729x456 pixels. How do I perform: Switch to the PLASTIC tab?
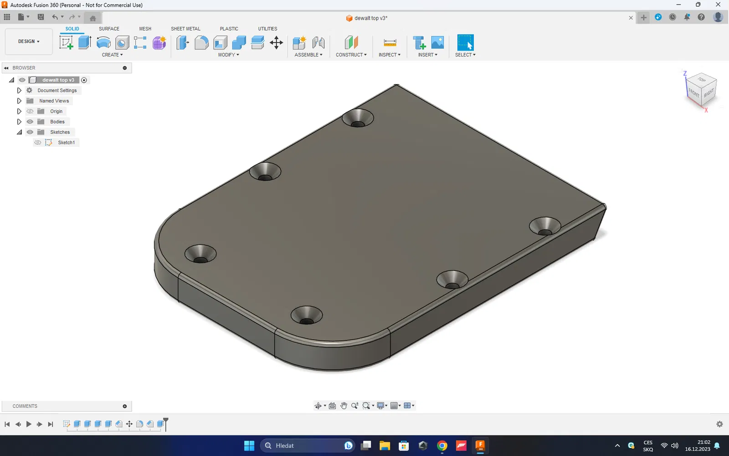click(229, 29)
